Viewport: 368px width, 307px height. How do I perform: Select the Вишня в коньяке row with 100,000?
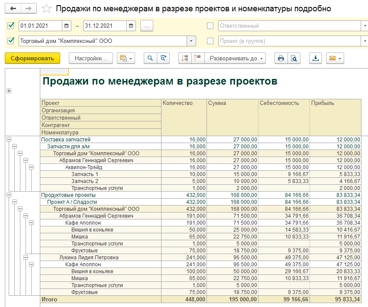coord(200,271)
